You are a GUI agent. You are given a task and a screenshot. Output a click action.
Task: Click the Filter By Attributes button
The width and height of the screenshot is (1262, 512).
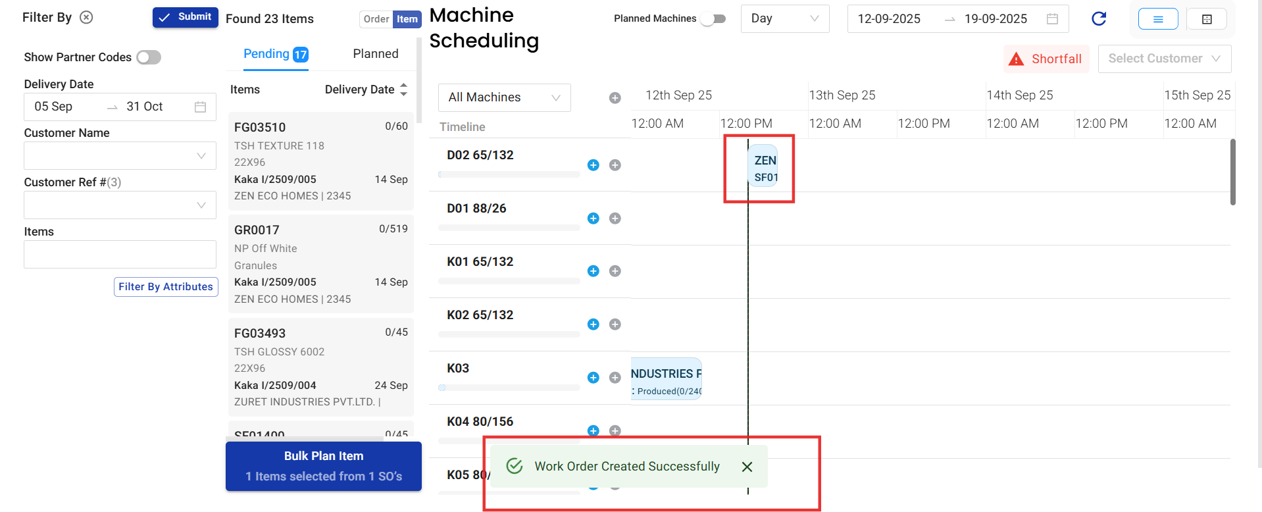[x=166, y=287]
